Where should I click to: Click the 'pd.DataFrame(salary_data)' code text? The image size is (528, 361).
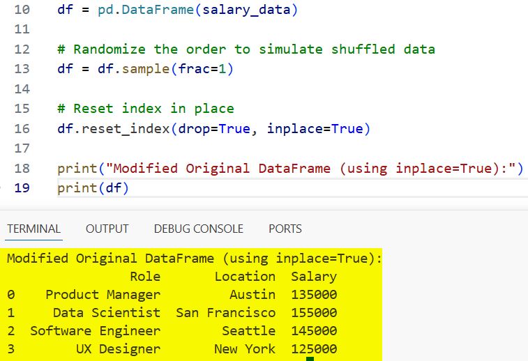(197, 10)
